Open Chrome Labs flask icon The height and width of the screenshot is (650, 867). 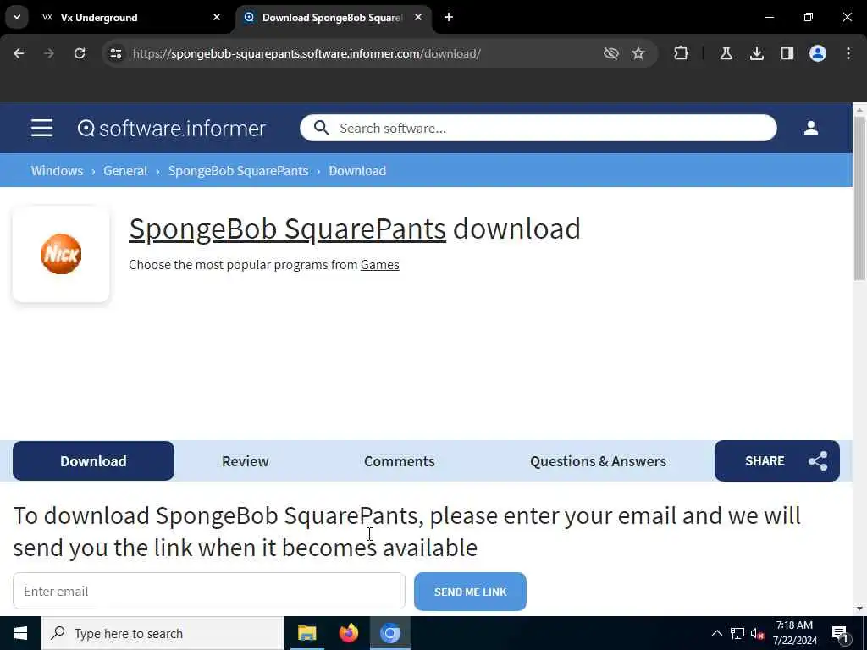pyautogui.click(x=726, y=53)
